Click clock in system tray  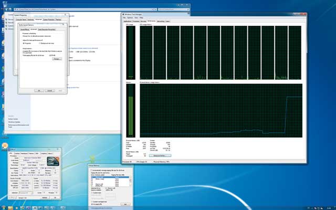(329, 208)
